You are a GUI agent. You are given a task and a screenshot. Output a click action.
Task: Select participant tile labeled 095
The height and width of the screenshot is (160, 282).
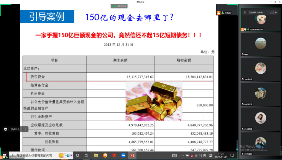point(261,144)
